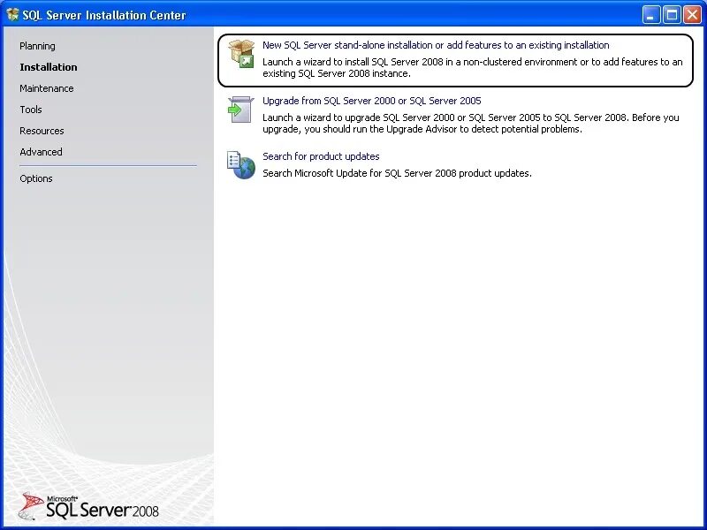Image resolution: width=707 pixels, height=530 pixels.
Task: Minimize the Installation Center window
Action: (650, 15)
